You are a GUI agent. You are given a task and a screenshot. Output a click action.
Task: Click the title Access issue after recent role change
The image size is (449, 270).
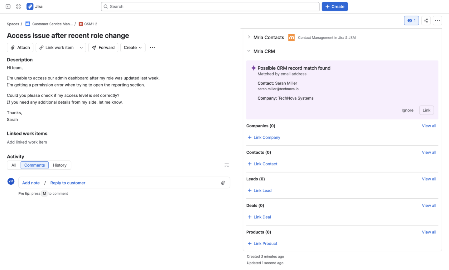[68, 36]
